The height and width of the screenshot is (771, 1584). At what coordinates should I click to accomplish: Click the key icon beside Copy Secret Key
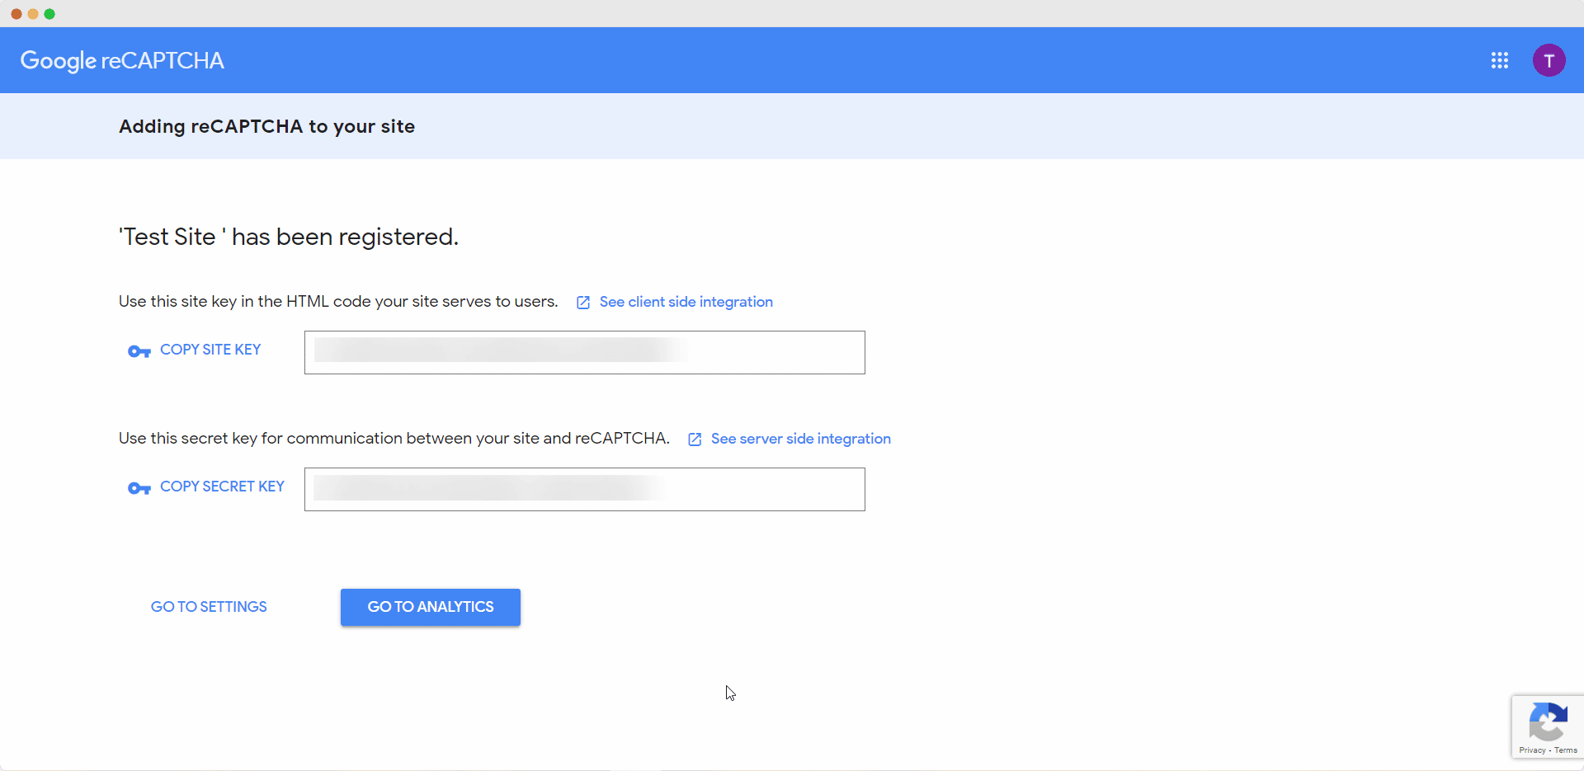pos(139,488)
